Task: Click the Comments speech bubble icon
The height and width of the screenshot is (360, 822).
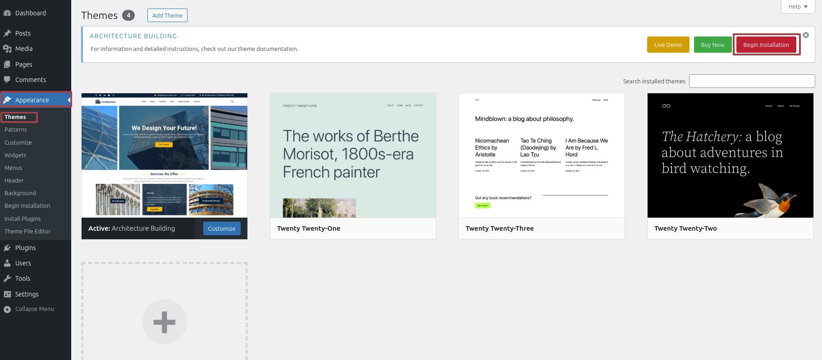Action: coord(7,80)
